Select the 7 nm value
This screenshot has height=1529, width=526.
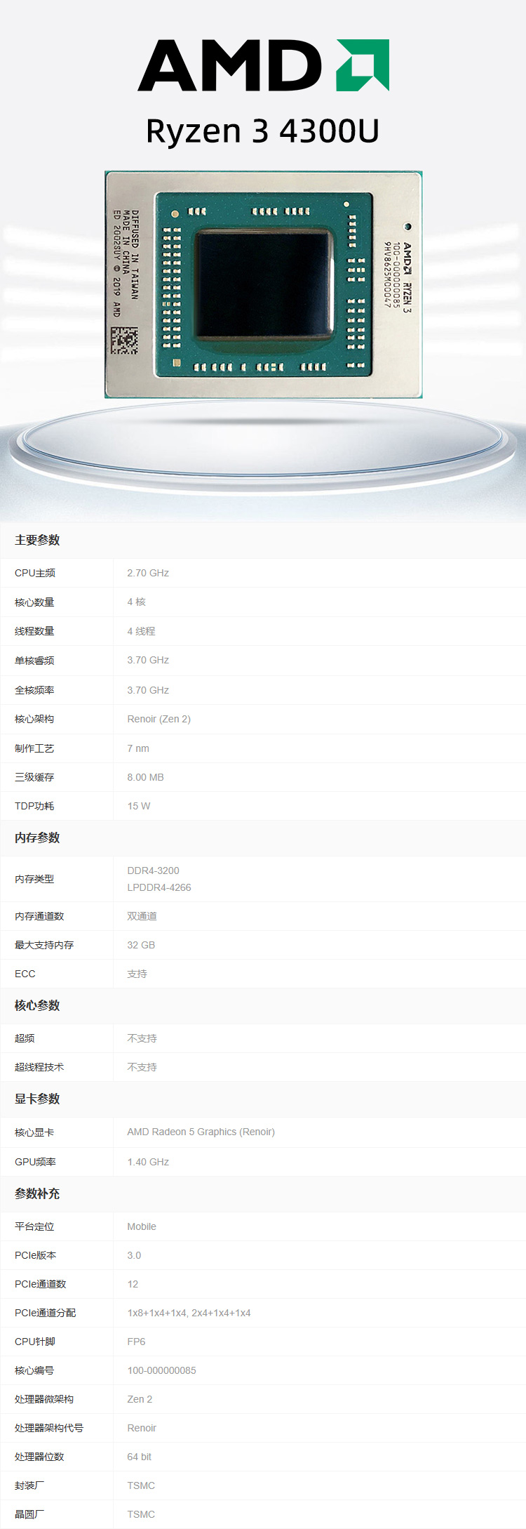[138, 748]
